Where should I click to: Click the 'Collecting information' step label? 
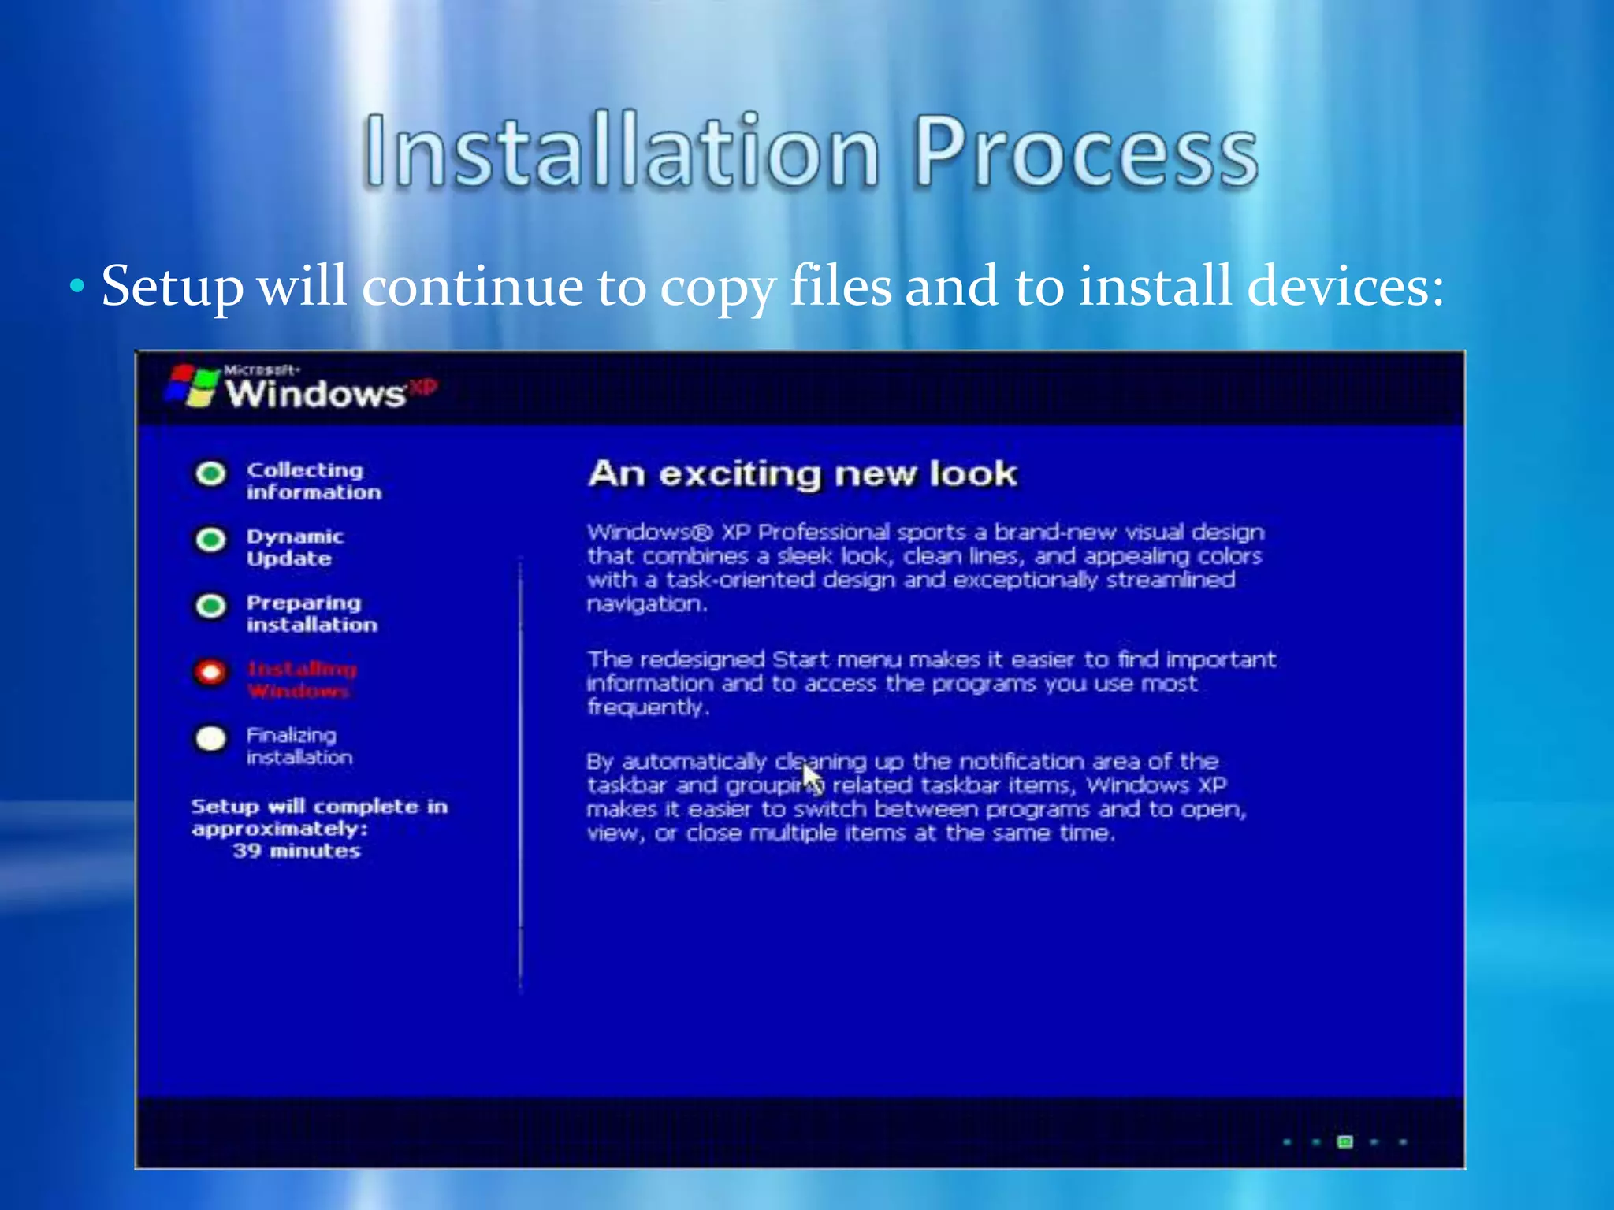[314, 481]
